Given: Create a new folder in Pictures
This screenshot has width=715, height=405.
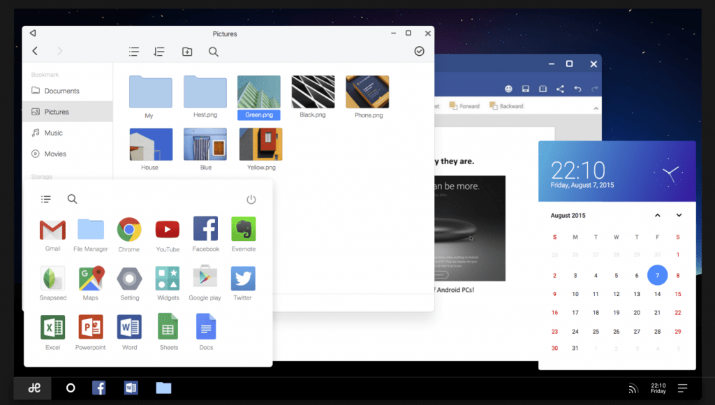Looking at the screenshot, I should point(186,51).
